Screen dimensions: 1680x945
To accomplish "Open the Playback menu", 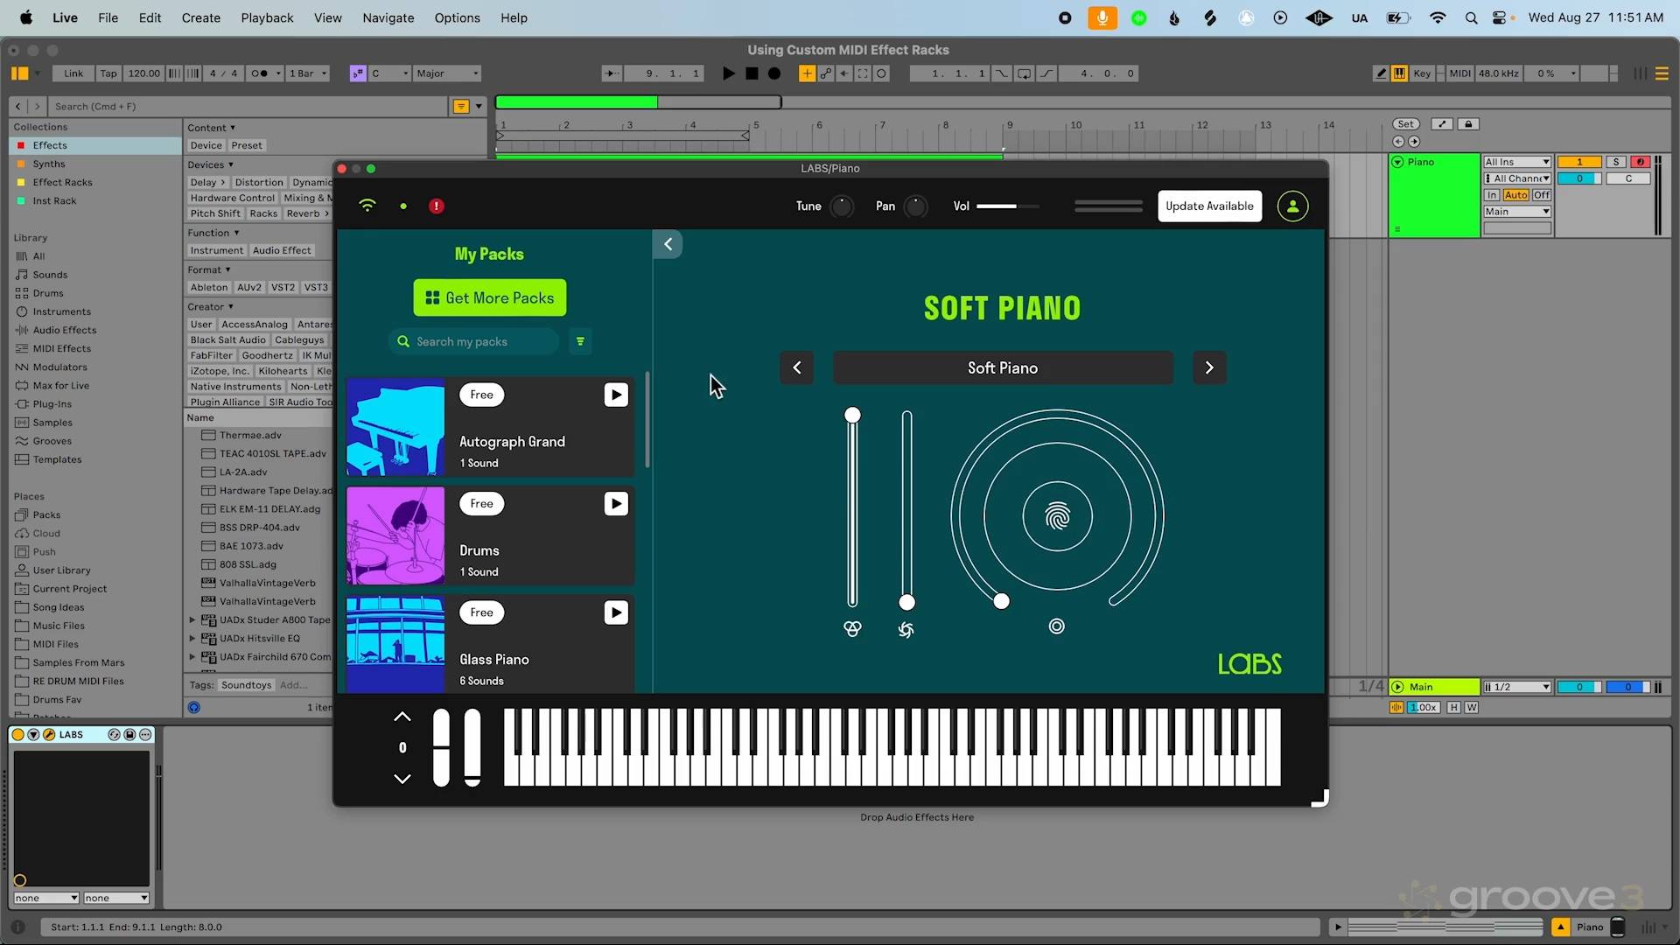I will click(x=267, y=17).
